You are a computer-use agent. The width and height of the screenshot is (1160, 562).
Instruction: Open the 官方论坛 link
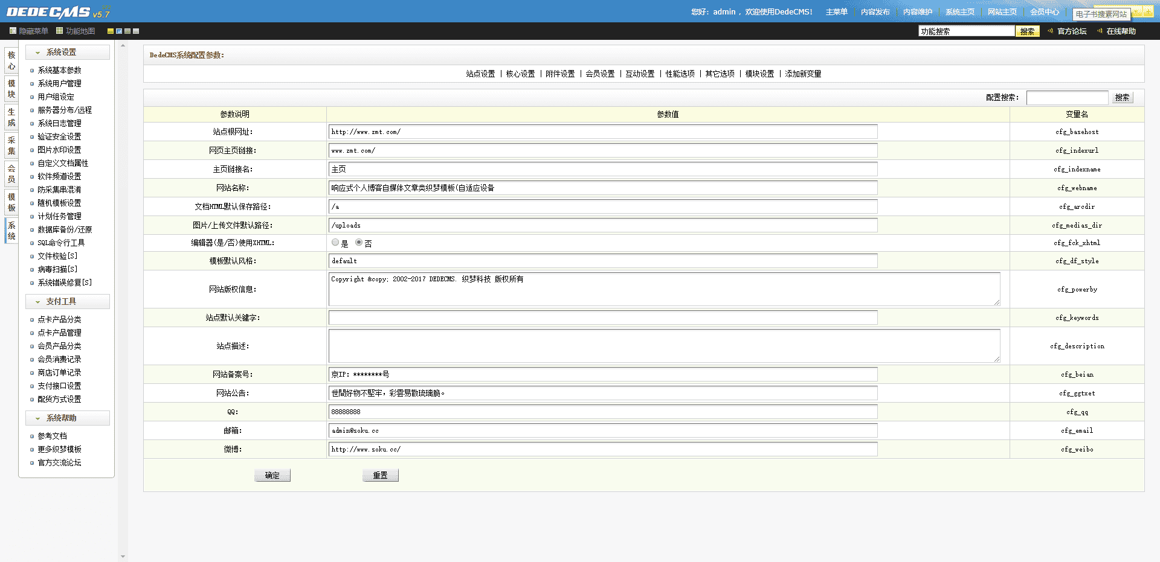click(x=1072, y=31)
